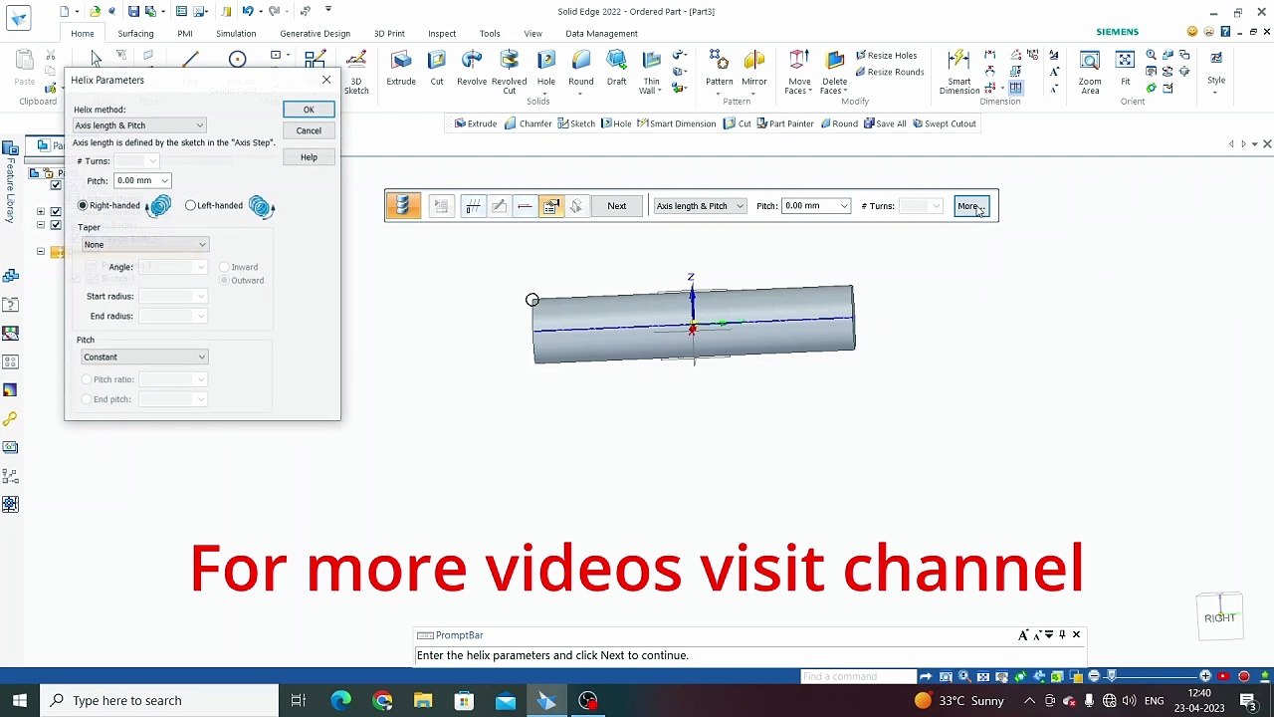Select the Right-handed helix option
The width and height of the screenshot is (1274, 717).
109,206
